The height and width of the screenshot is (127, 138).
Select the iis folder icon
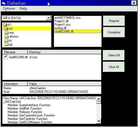7,40
